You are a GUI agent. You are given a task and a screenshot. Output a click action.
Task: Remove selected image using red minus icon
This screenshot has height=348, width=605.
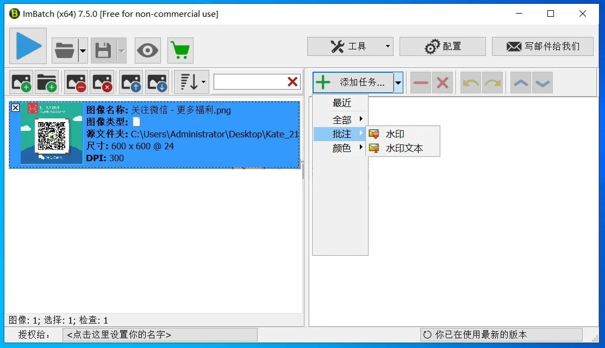point(75,81)
